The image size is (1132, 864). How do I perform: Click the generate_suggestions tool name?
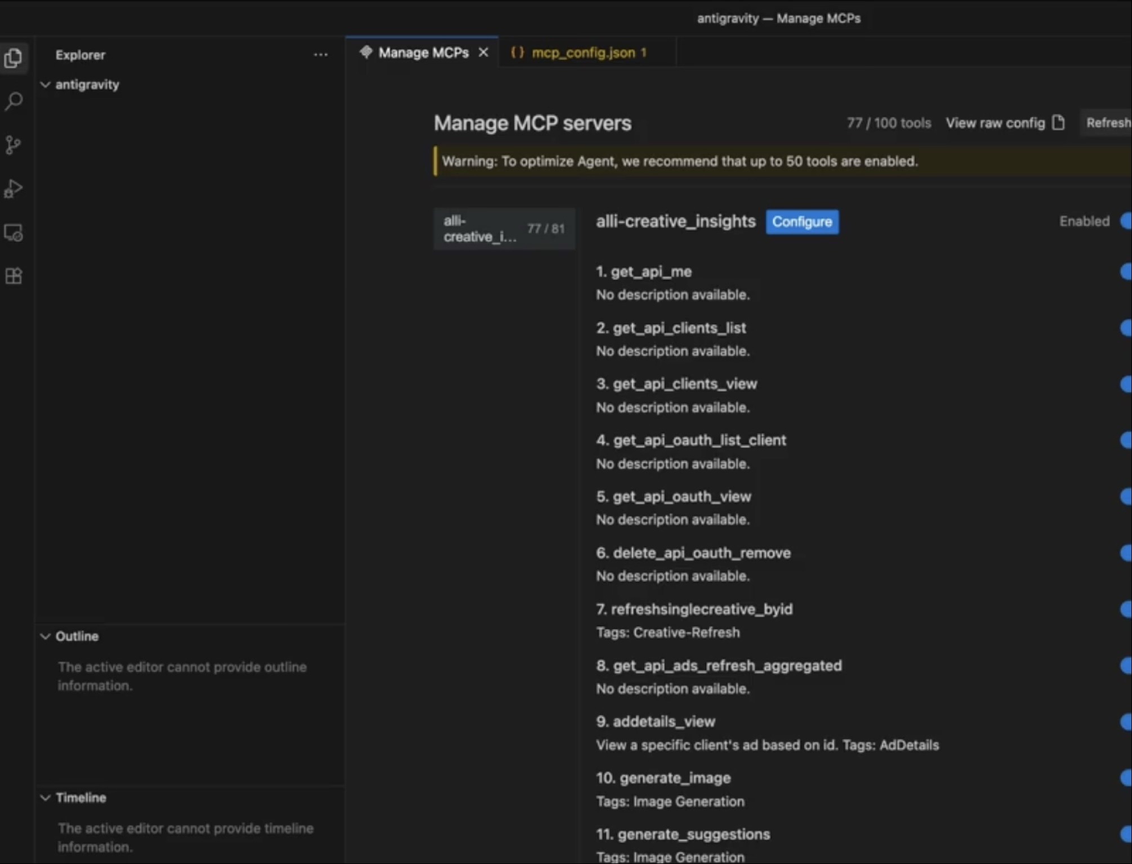694,834
